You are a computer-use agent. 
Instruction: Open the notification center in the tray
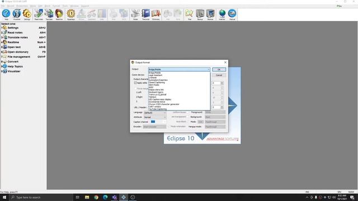click(352, 197)
